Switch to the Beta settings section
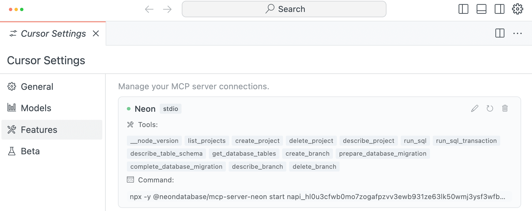This screenshot has width=532, height=211. pos(30,151)
